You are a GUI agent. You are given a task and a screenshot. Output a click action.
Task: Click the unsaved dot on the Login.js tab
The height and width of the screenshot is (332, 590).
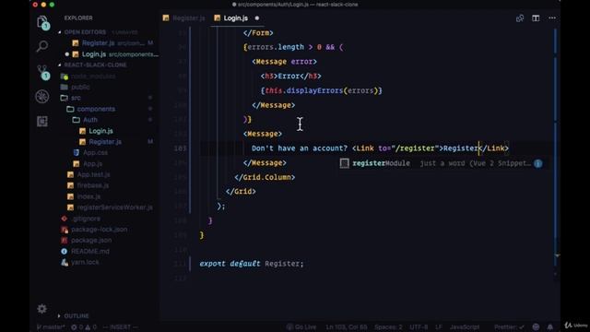pyautogui.click(x=257, y=18)
